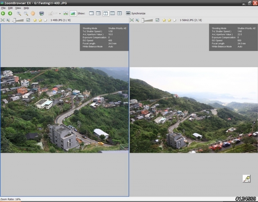Set two-star rating for 1-40D.JPG
The height and width of the screenshot is (202, 258).
point(40,20)
